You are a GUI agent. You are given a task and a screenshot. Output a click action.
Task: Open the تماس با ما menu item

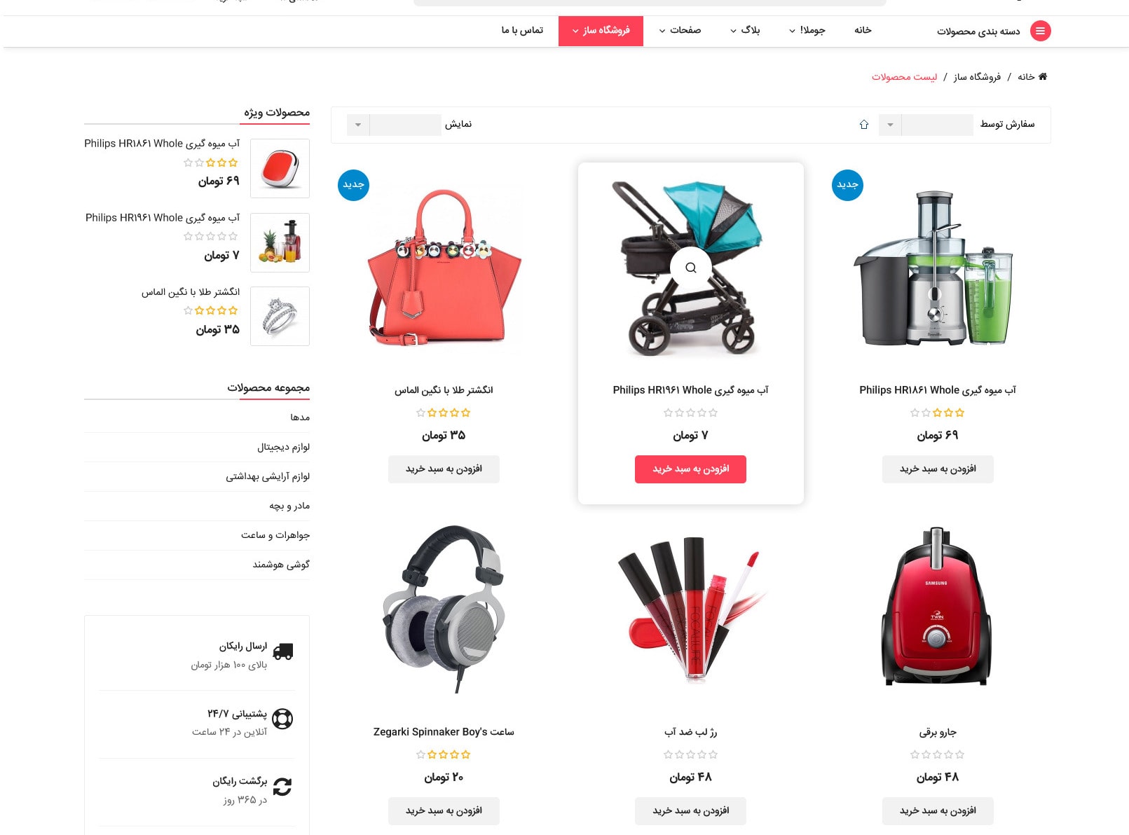522,30
